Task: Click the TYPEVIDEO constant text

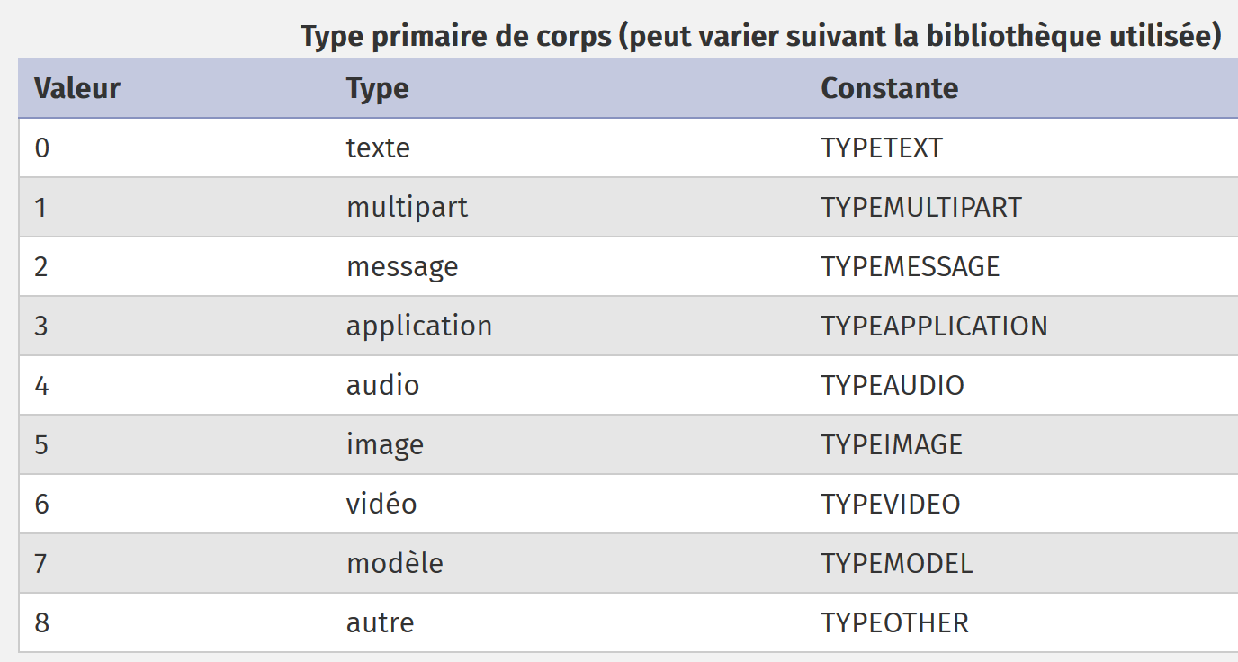Action: point(890,504)
